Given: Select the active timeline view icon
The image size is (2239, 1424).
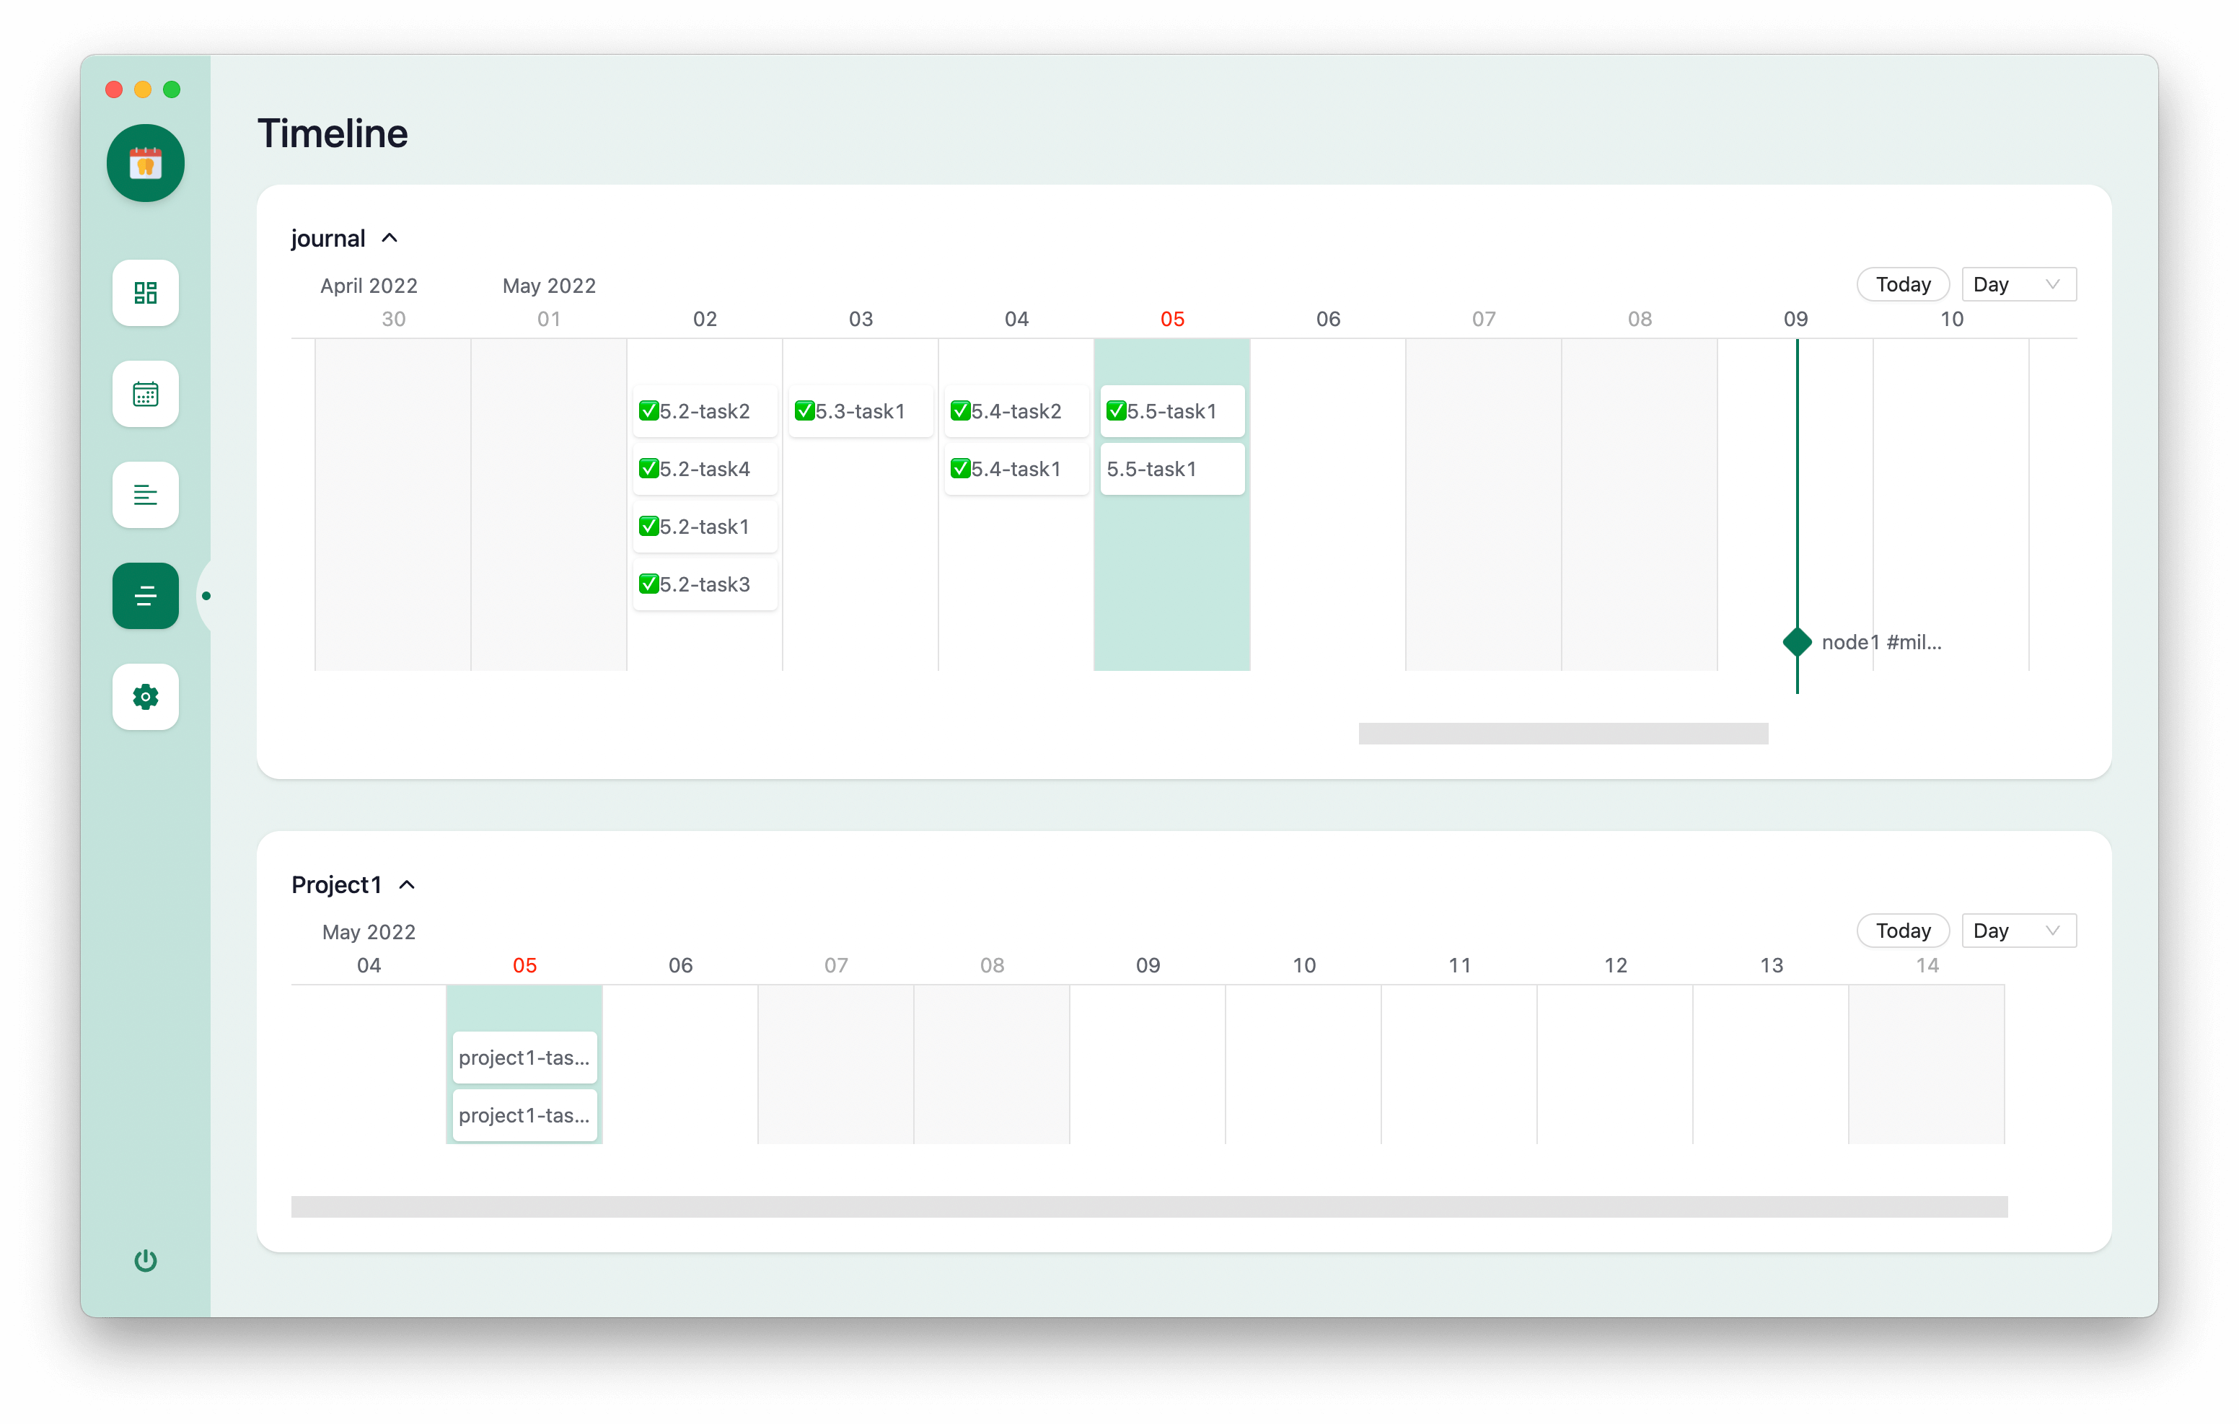Looking at the screenshot, I should 145,596.
